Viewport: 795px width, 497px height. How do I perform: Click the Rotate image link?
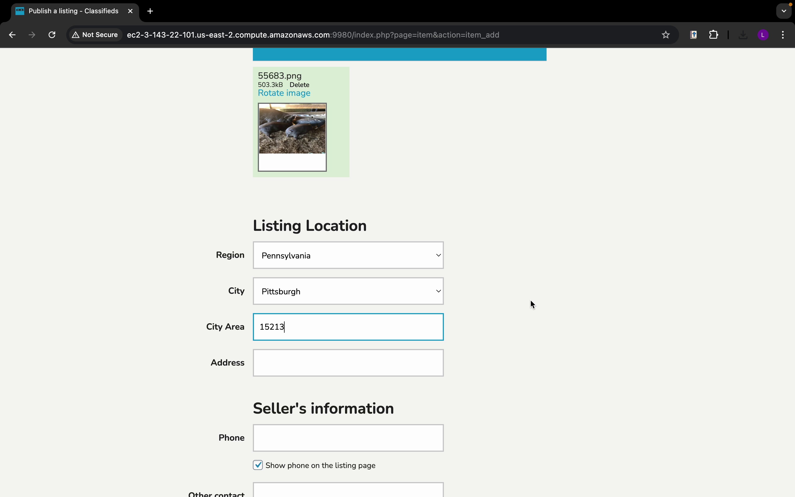[x=284, y=93]
